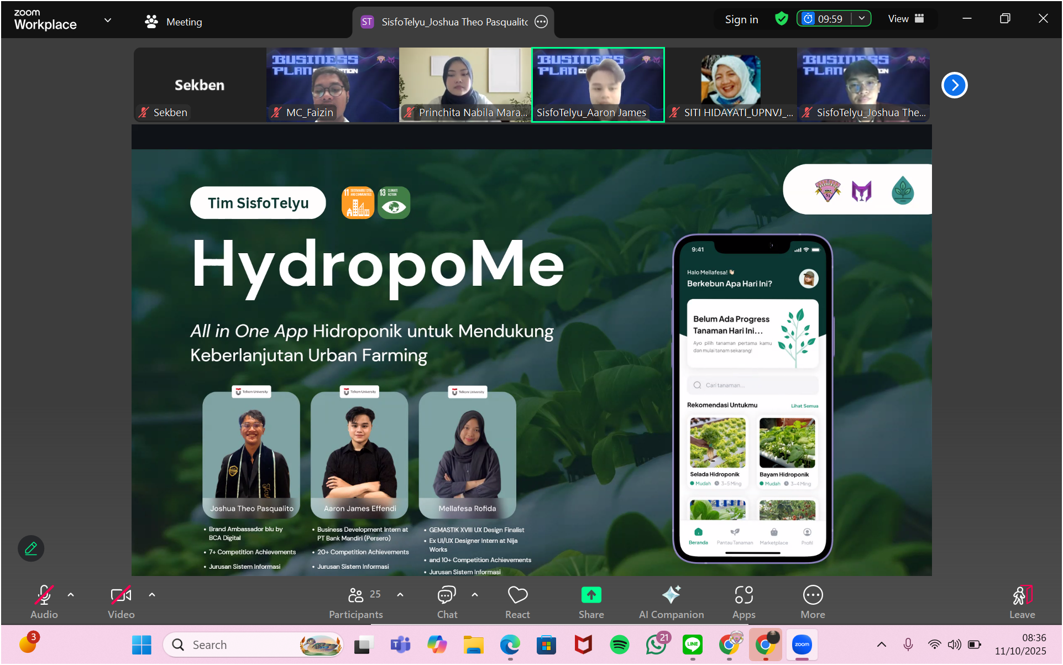The image size is (1063, 665).
Task: Click the More ellipsis toolbar icon
Action: click(813, 596)
